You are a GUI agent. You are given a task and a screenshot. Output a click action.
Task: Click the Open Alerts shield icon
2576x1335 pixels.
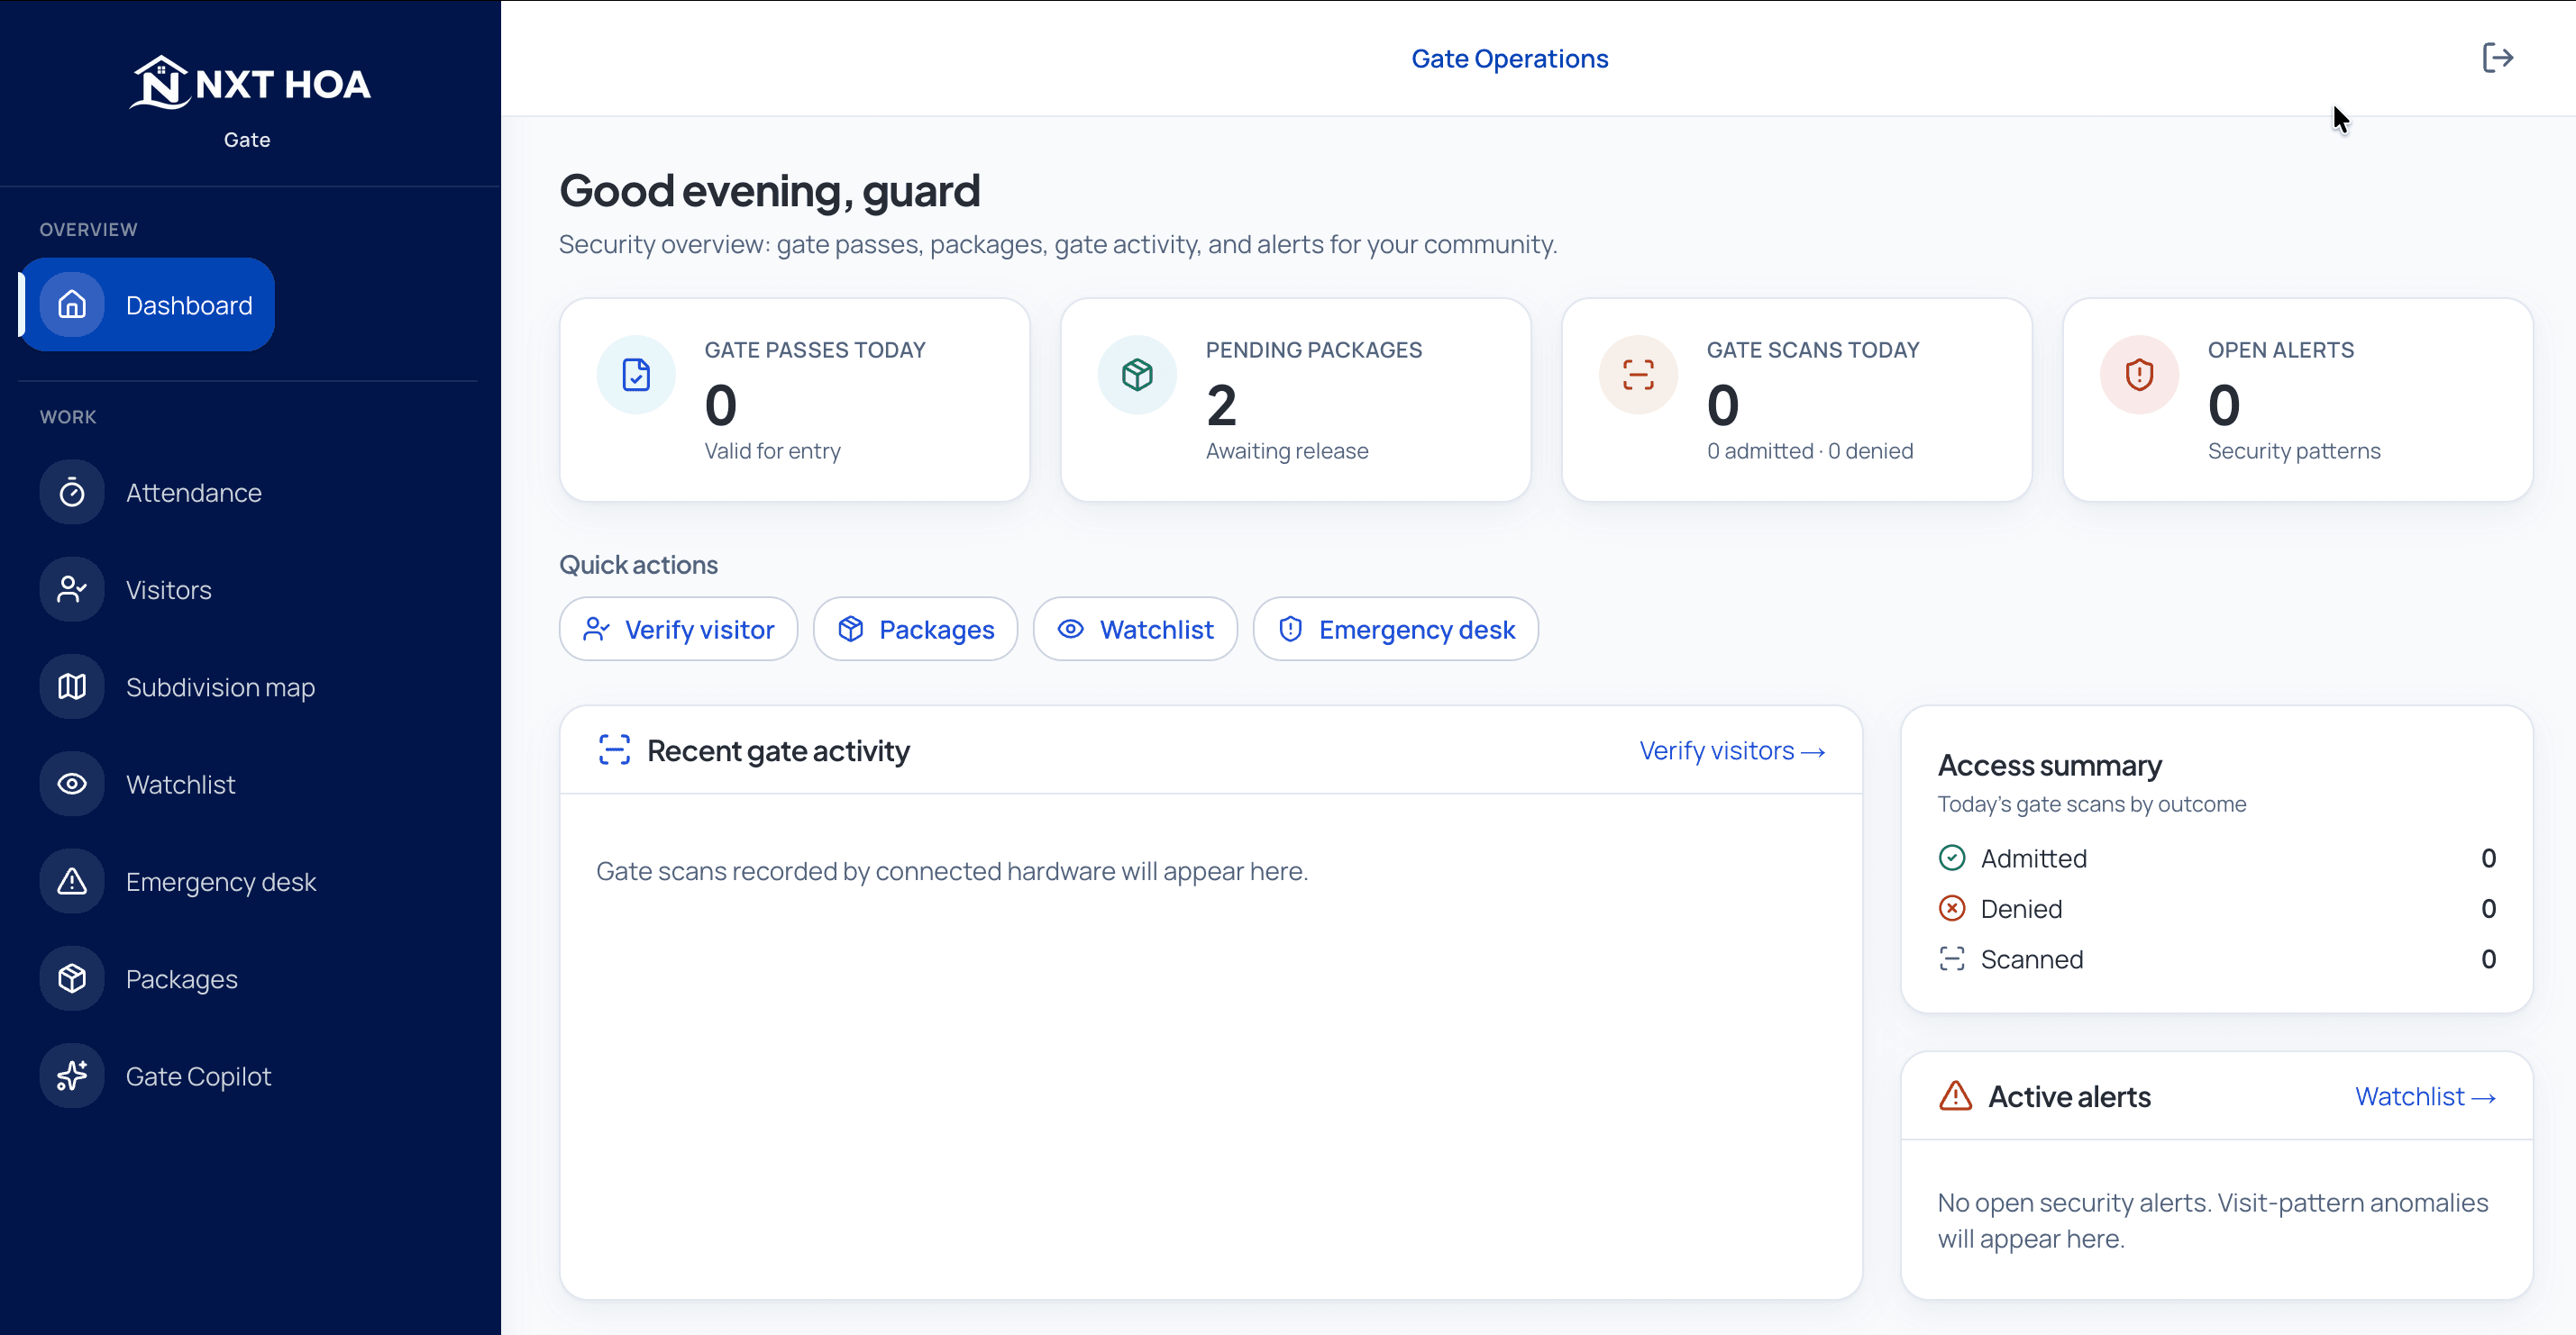[2139, 375]
